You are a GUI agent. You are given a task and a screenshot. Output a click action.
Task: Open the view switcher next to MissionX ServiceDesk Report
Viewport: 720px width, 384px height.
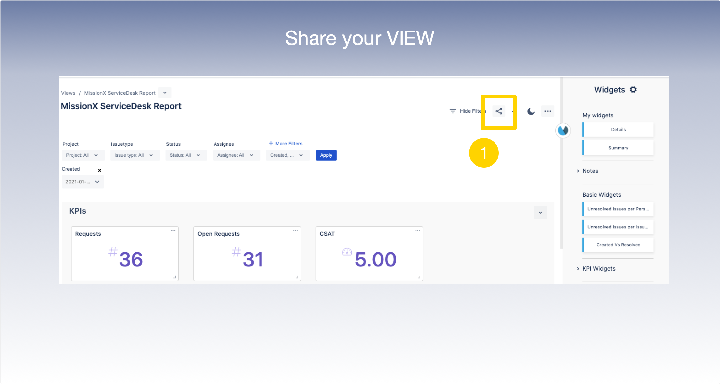click(164, 93)
